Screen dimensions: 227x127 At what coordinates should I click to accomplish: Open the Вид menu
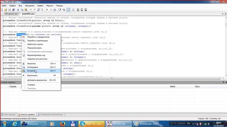pyautogui.click(x=20, y=6)
